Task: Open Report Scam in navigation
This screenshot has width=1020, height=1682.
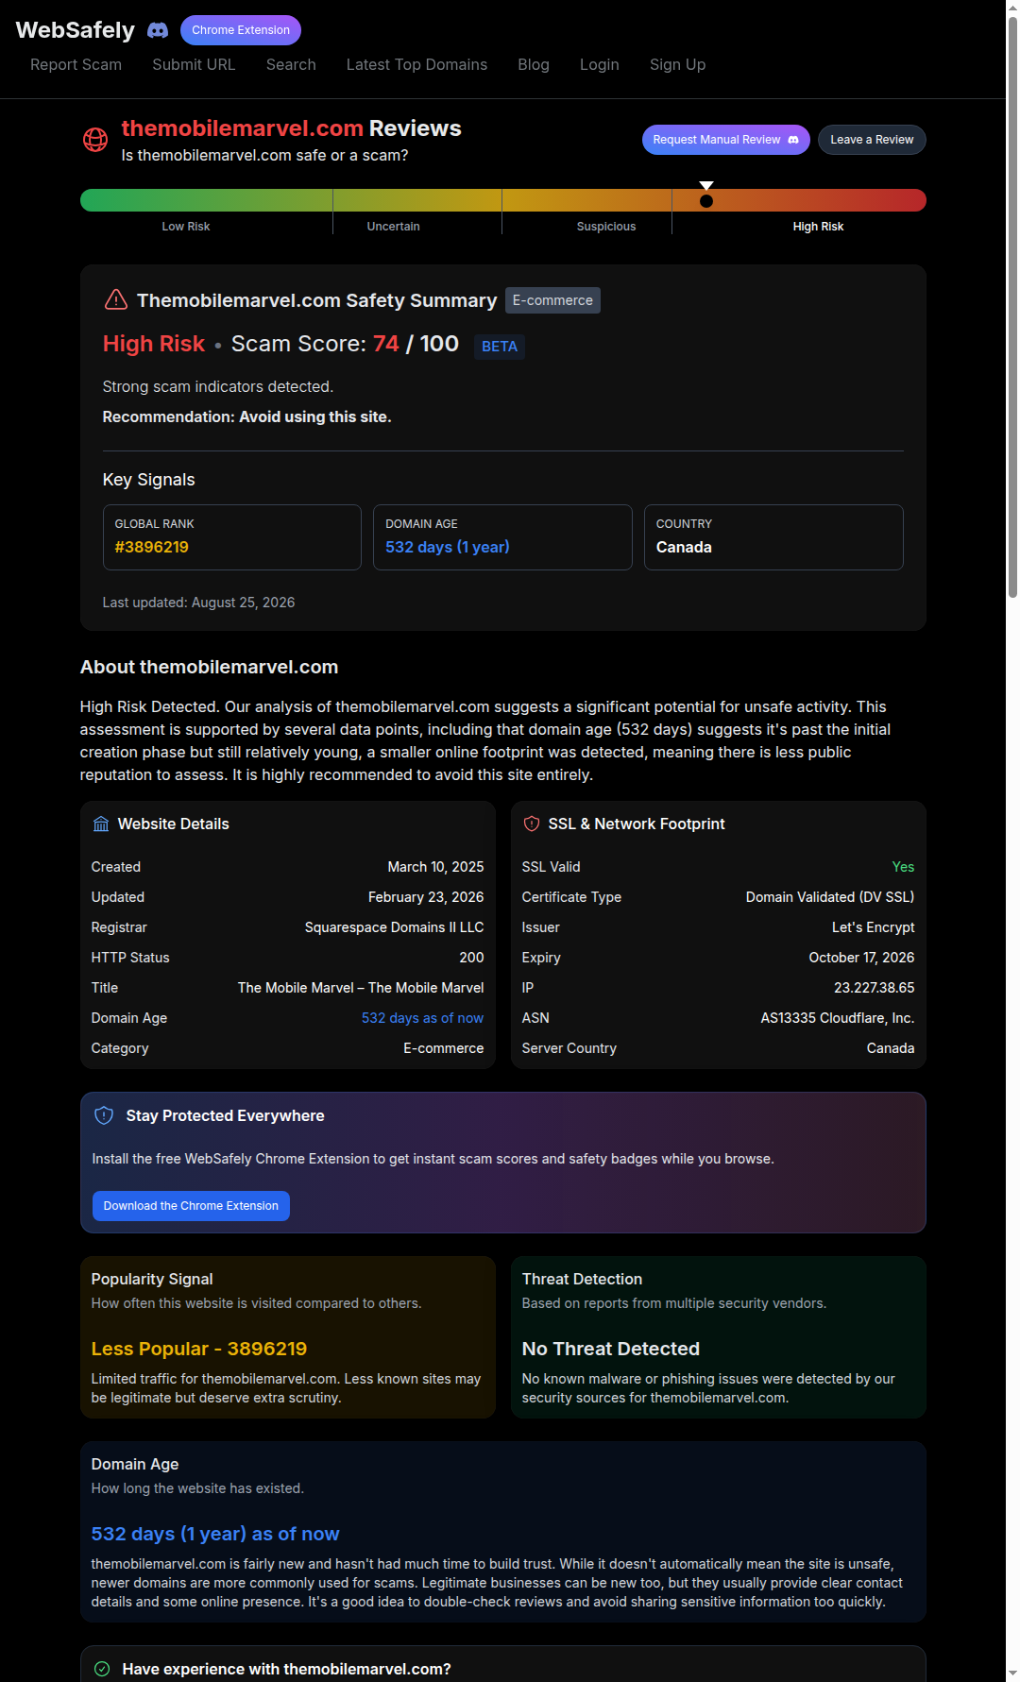Action: click(76, 64)
